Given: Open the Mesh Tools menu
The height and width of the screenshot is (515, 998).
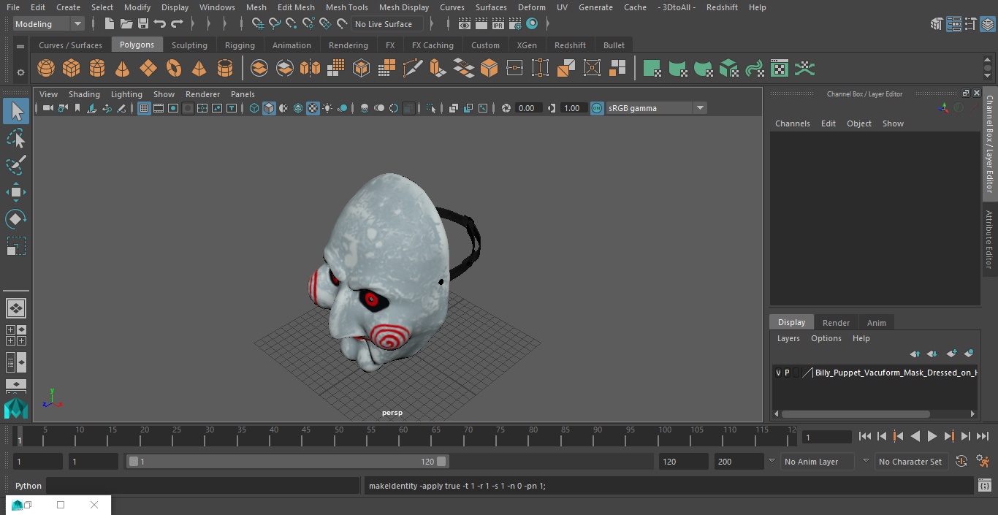Looking at the screenshot, I should tap(346, 7).
